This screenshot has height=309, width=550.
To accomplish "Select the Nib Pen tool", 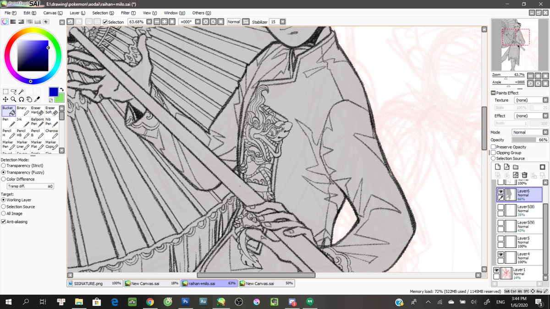I will [51, 122].
